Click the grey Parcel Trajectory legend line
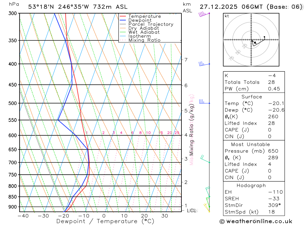Viewport: 307px width, 225px height. point(122,24)
